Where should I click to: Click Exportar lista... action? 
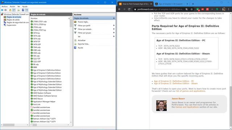coord(83,44)
